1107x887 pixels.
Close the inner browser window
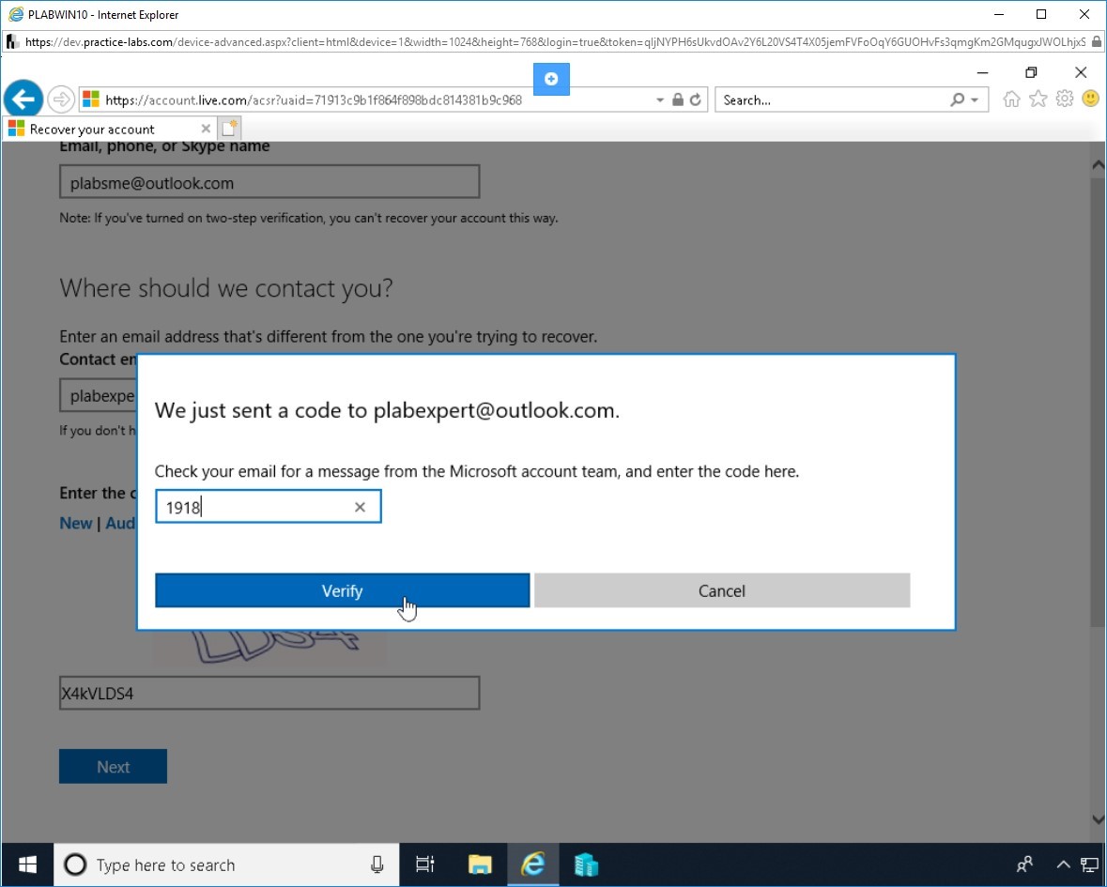1081,72
